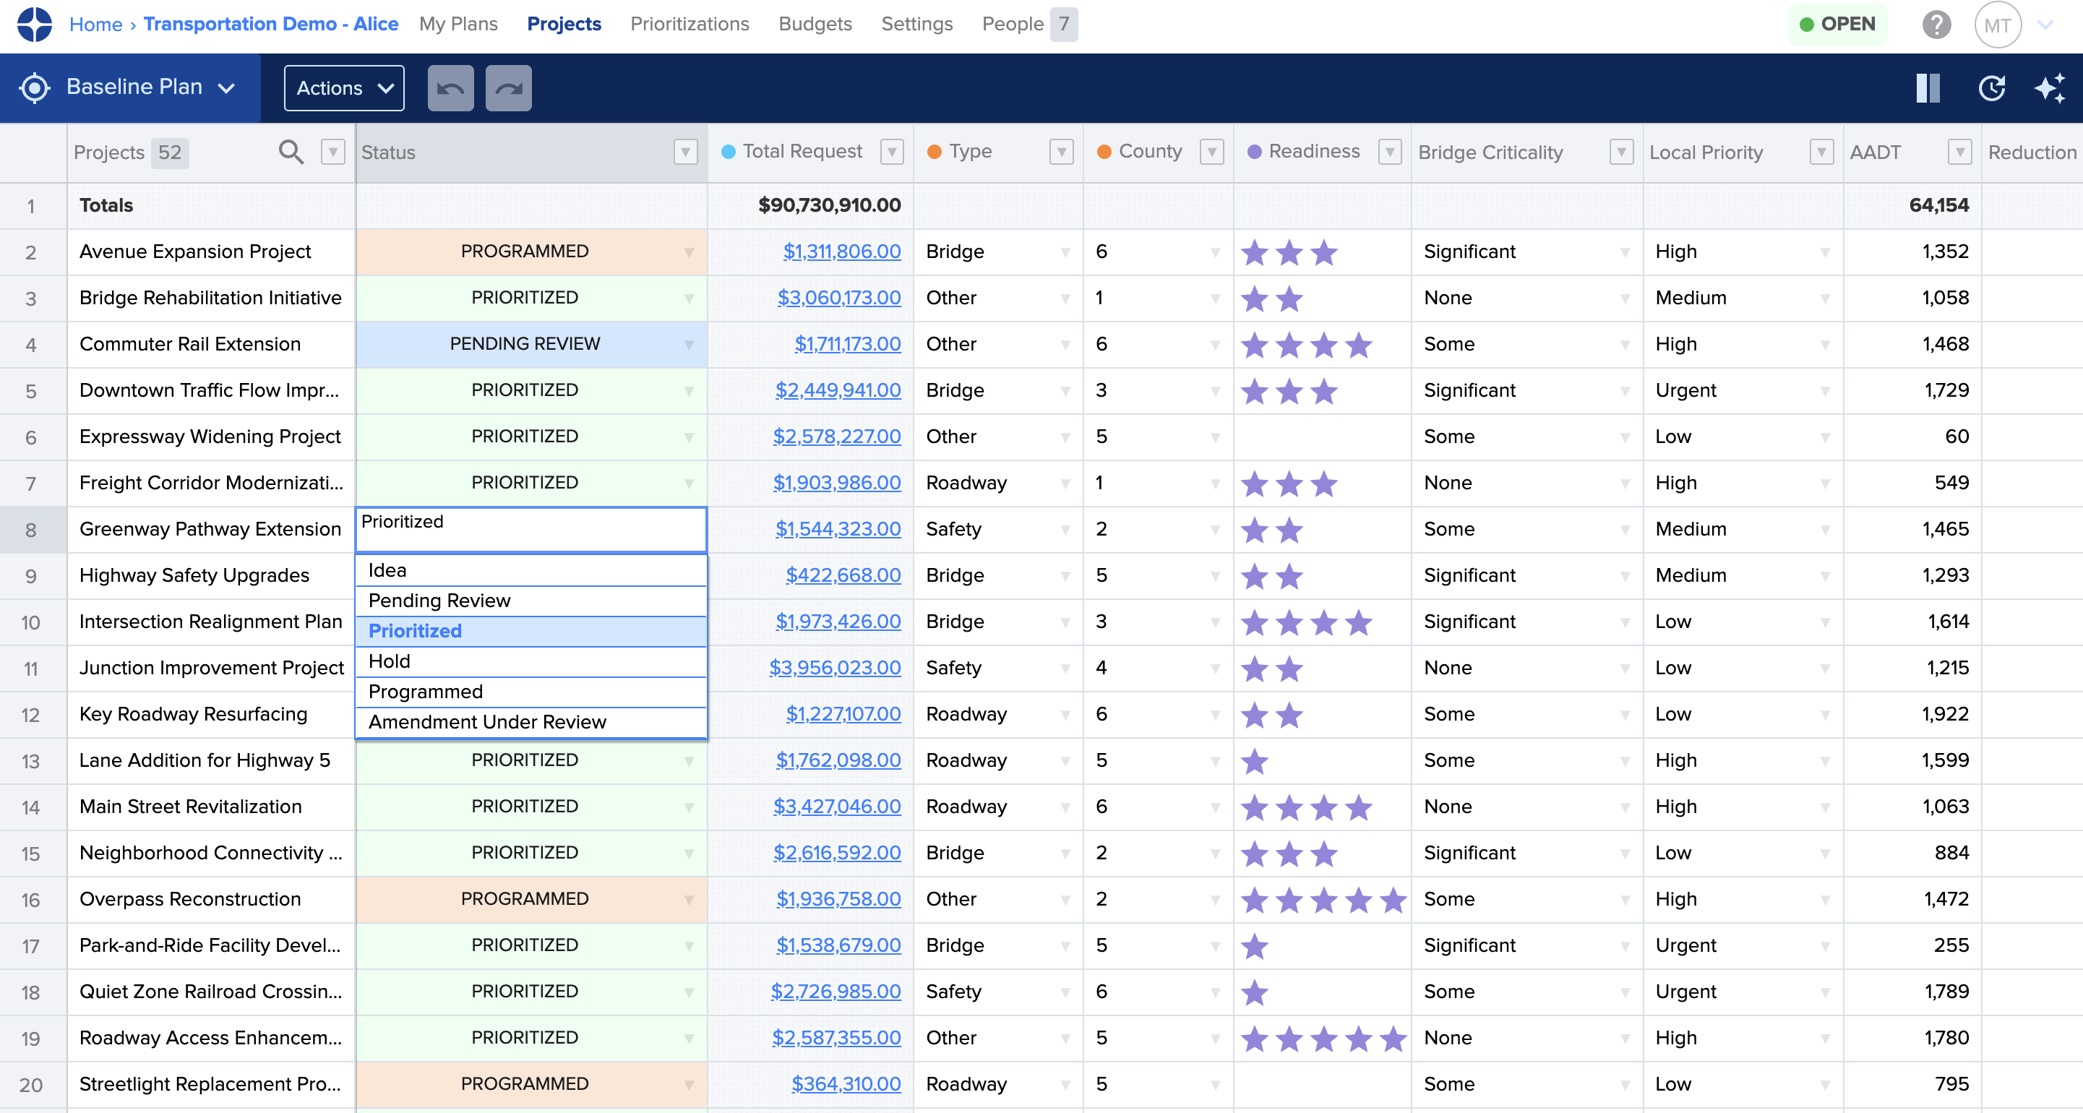Click the undo arrow icon
2083x1113 pixels.
[x=450, y=87]
